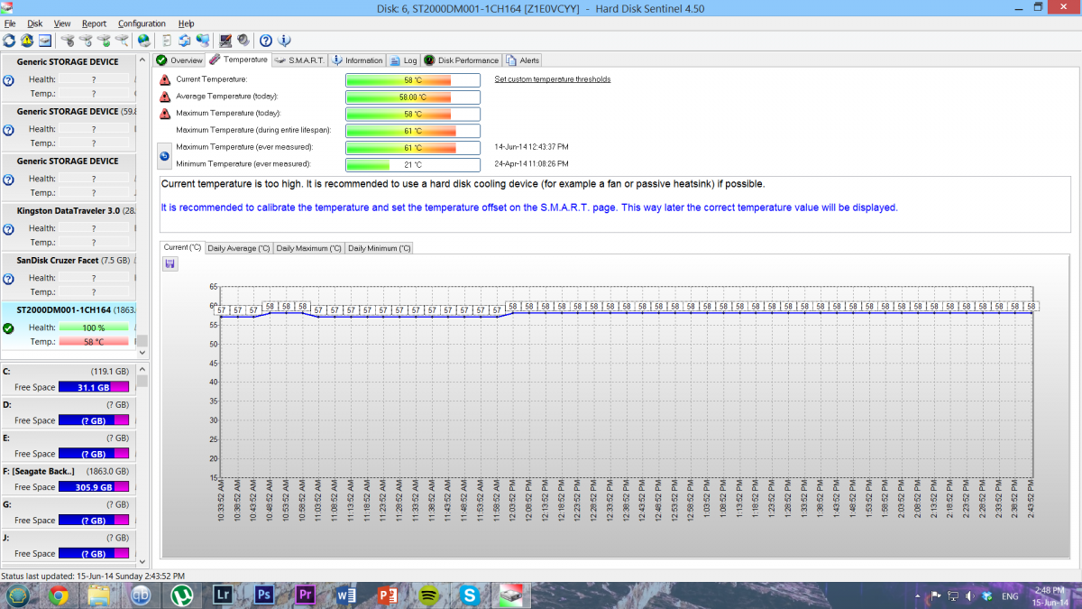The height and width of the screenshot is (609, 1082).
Task: Switch to the S.M.A.R.T. tab
Action: click(300, 60)
